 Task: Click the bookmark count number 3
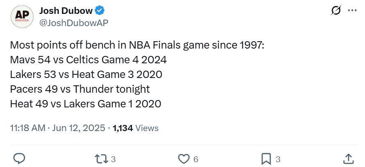click(x=278, y=159)
